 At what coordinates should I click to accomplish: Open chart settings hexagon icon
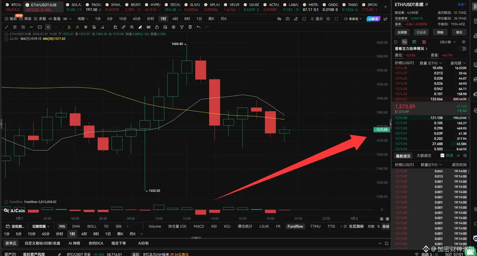pyautogui.click(x=328, y=19)
